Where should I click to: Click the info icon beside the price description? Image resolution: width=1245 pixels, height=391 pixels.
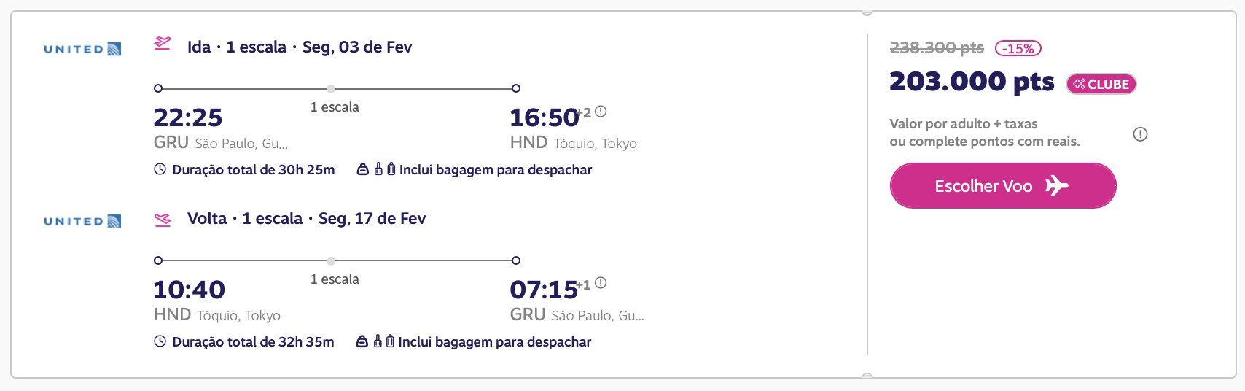[1141, 134]
